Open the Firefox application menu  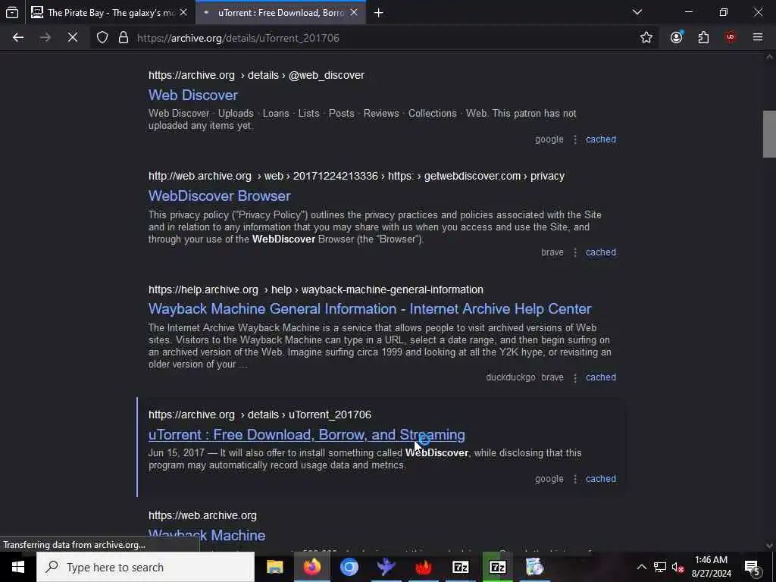pos(758,38)
